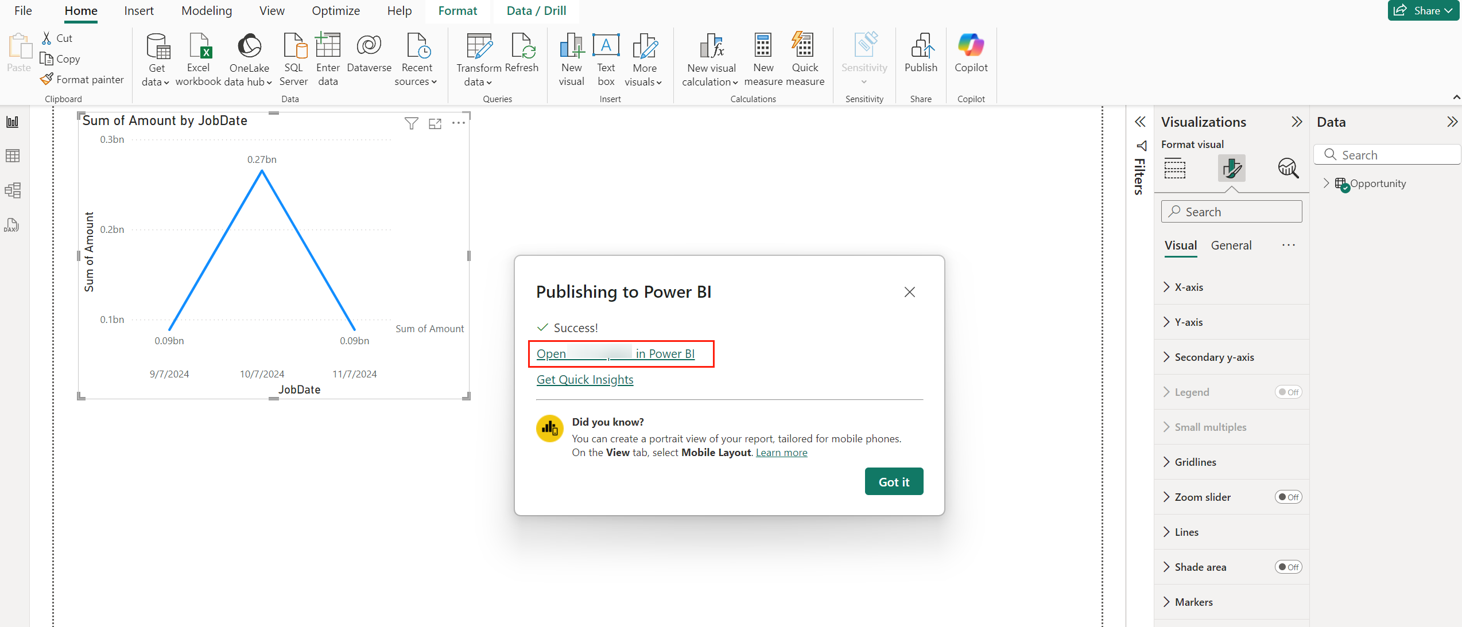Switch to Model view in the left sidebar
Screen dimensions: 1462x627
[13, 190]
